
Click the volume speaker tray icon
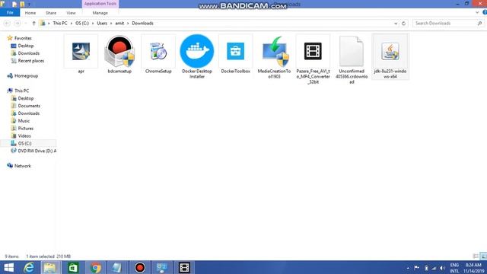click(x=443, y=268)
